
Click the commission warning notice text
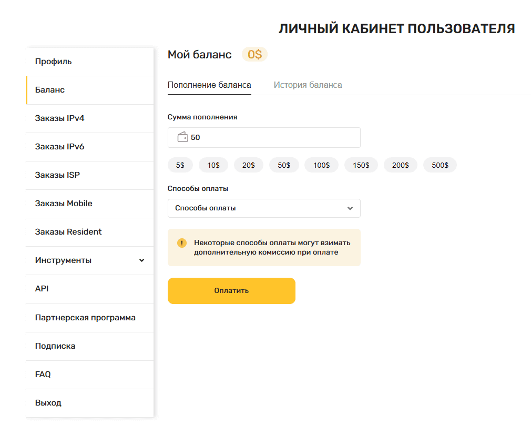point(272,247)
